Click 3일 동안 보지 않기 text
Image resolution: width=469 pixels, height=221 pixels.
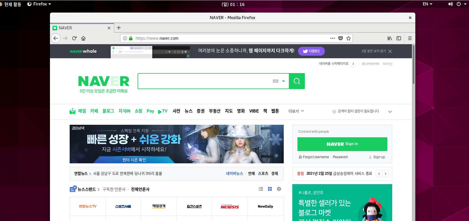(374, 51)
